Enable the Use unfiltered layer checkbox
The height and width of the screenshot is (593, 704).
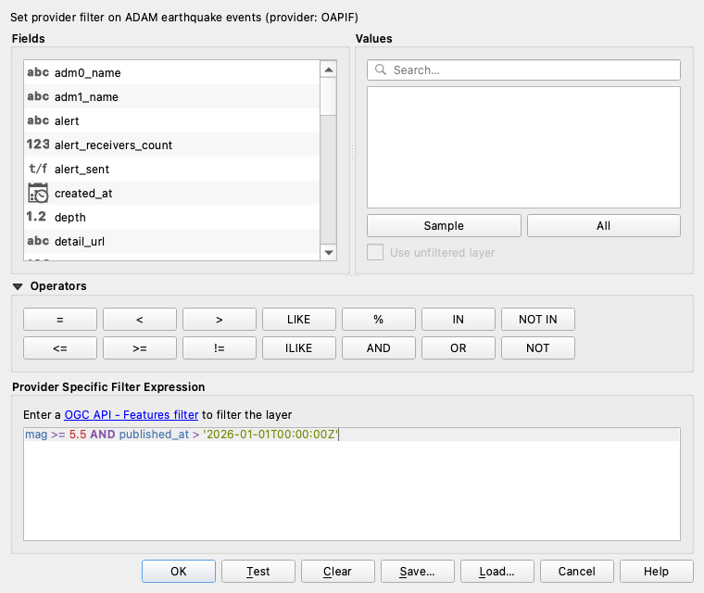point(375,252)
